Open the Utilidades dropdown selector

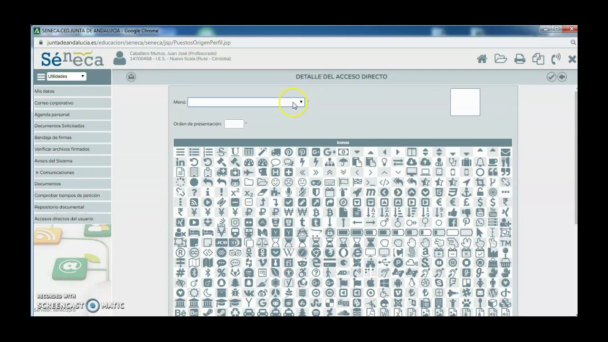(x=66, y=76)
